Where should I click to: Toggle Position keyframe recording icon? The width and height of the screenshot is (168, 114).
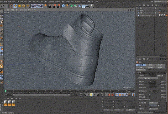click(117, 95)
